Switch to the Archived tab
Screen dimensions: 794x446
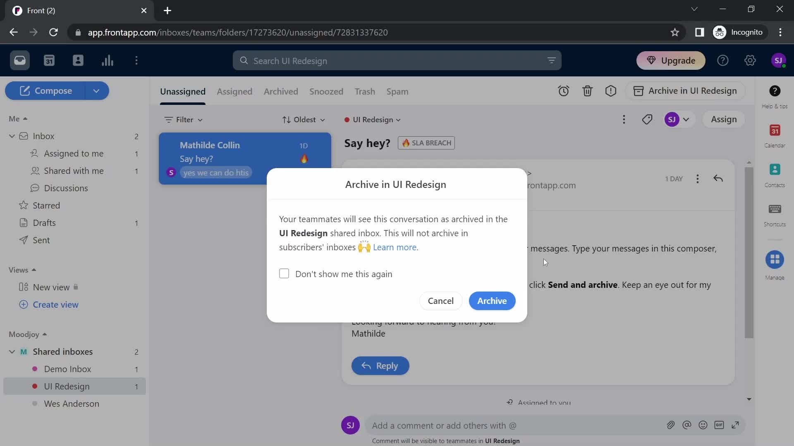(x=281, y=91)
